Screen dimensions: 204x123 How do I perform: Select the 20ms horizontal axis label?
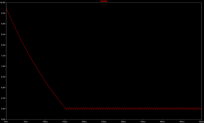pos(84,121)
